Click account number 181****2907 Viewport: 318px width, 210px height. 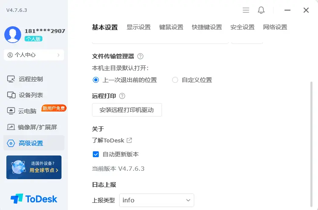click(x=45, y=31)
